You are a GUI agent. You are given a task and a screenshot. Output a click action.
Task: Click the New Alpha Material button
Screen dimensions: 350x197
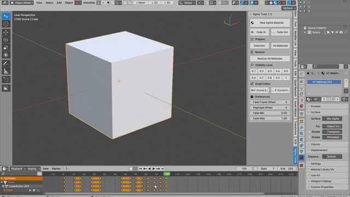(x=270, y=23)
